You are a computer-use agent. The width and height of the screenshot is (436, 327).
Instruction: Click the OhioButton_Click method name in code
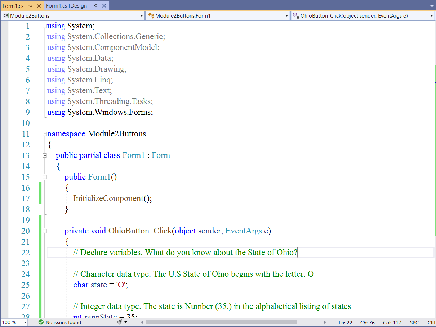click(x=140, y=231)
